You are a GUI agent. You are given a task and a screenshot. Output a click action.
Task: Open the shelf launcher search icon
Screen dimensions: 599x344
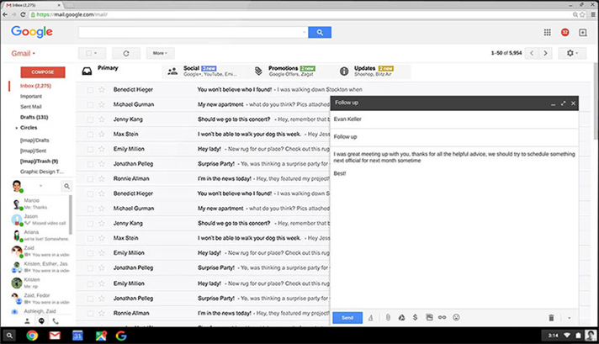9,336
